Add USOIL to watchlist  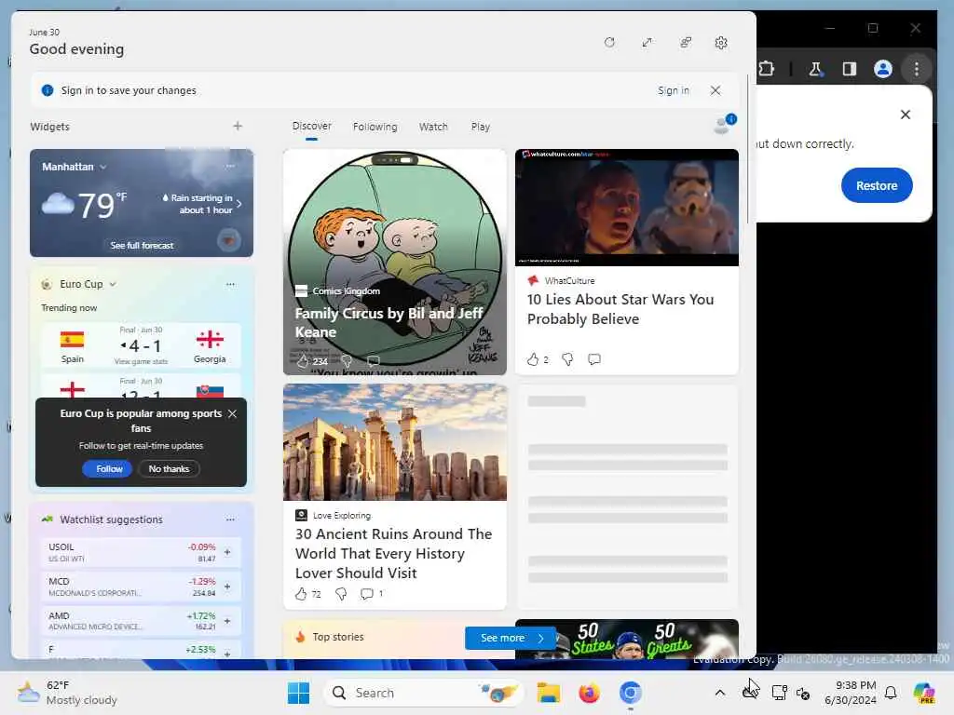coord(227,552)
